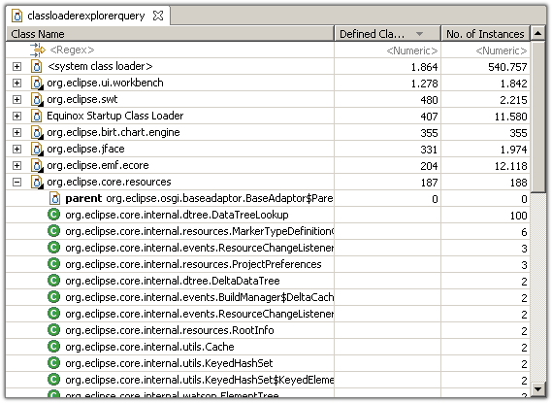The width and height of the screenshot is (552, 403).
Task: Select the resources.RootInfo row
Action: pyautogui.click(x=268, y=330)
